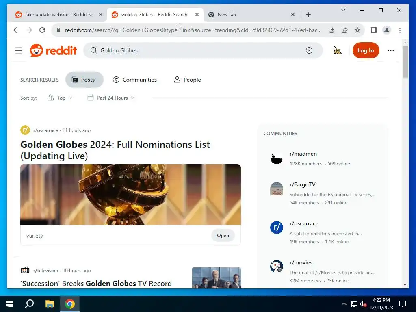
Task: Click the banana icon in the header
Action: point(337,50)
